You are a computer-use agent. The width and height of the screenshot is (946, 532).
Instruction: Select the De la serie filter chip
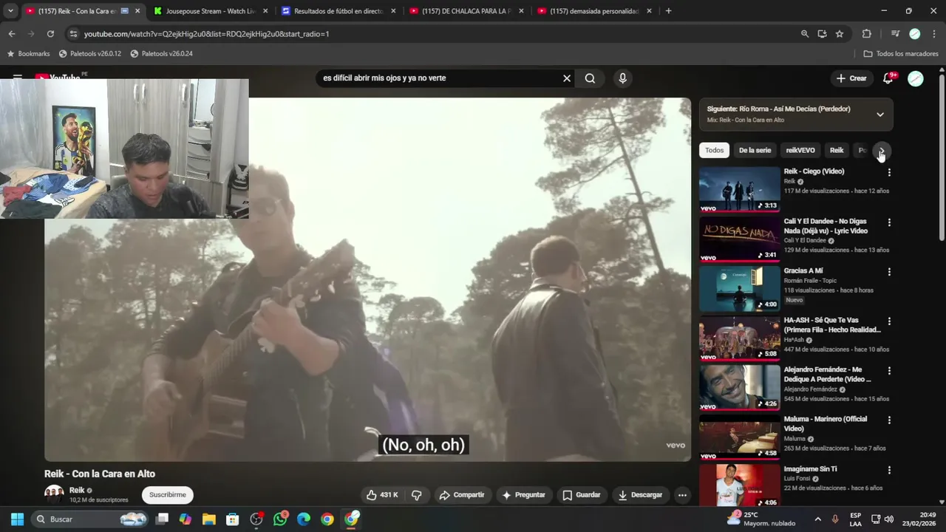tap(755, 150)
